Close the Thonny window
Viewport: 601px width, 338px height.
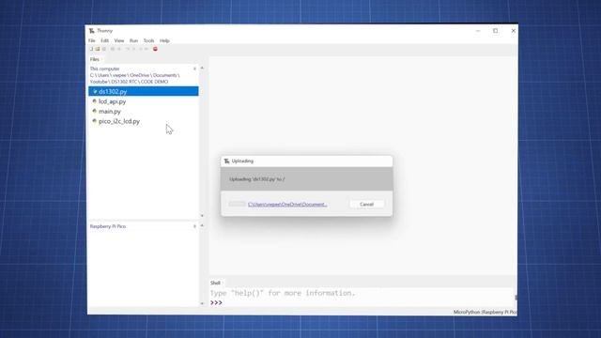(514, 31)
